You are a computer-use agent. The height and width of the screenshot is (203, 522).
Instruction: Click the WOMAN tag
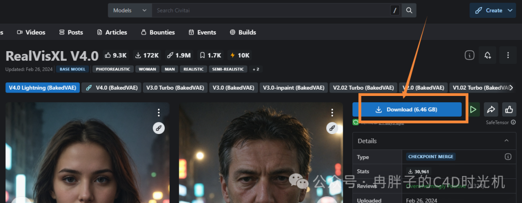147,69
